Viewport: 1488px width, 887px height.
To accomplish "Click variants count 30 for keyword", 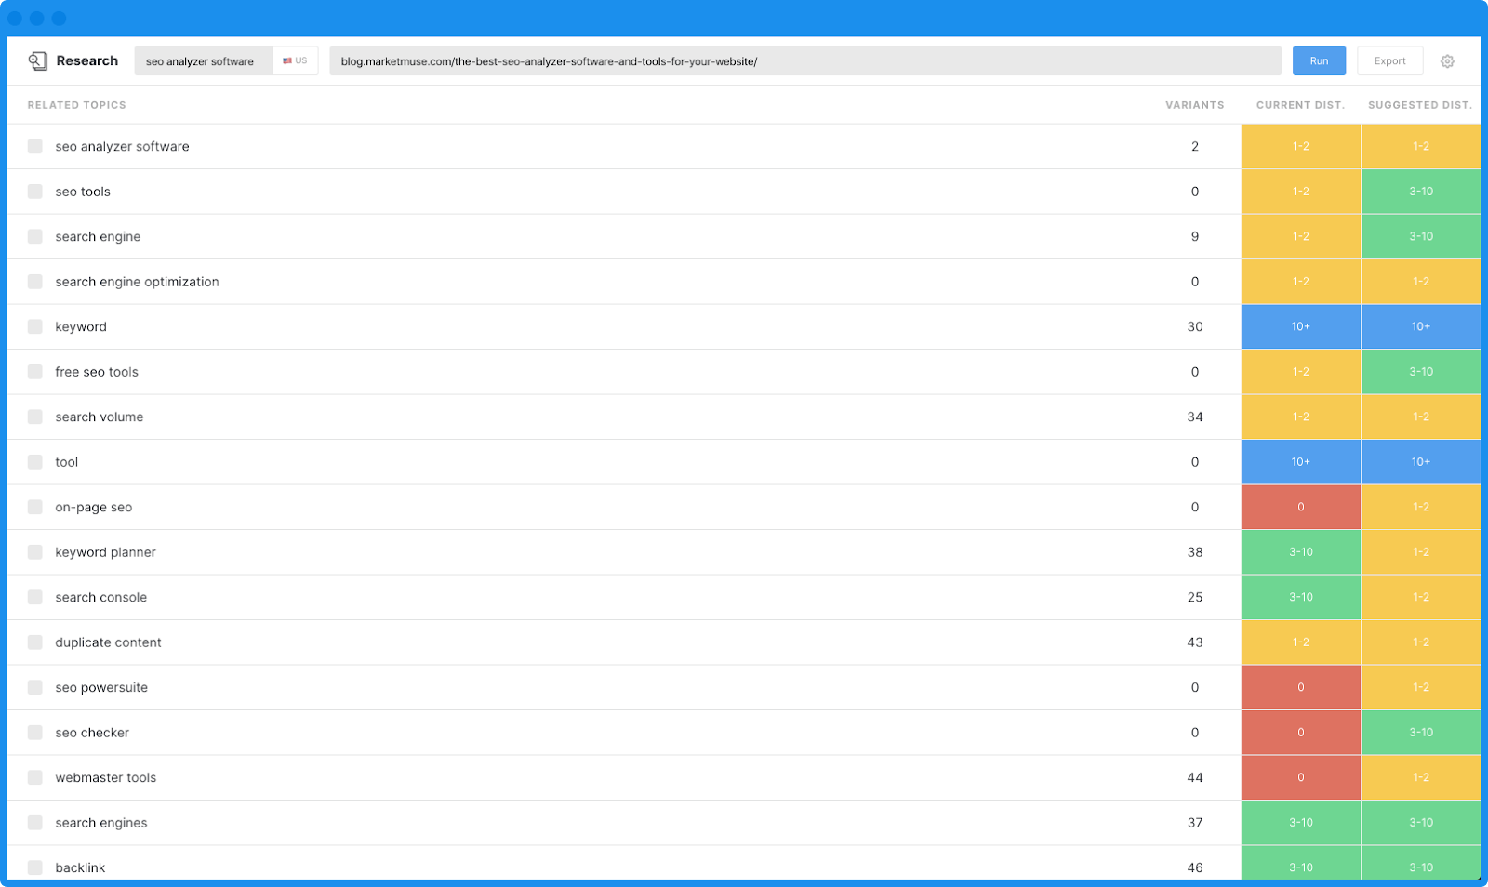I will 1195,326.
